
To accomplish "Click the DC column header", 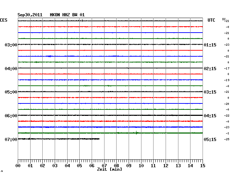I will (224, 19).
